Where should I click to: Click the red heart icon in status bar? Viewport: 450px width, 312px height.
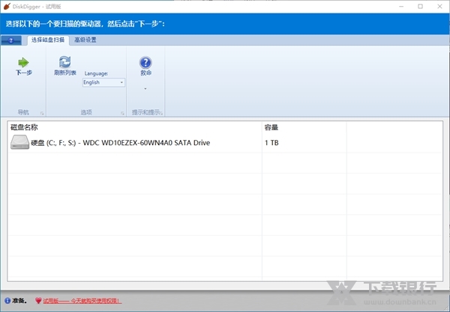point(38,301)
